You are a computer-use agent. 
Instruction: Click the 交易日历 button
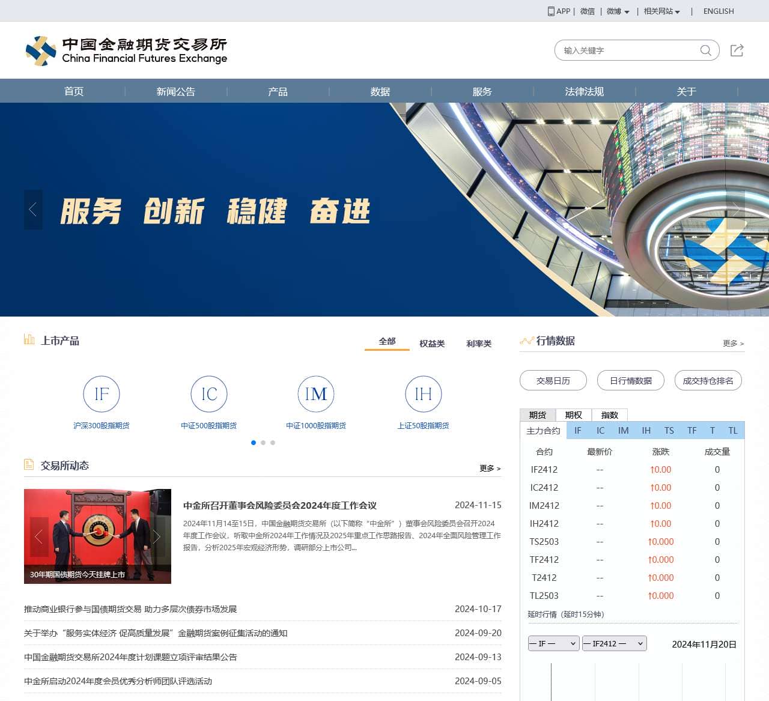click(553, 380)
